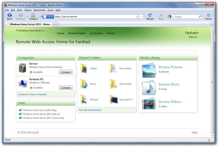Select the Windows Home Server 2011 tab

click(29, 24)
